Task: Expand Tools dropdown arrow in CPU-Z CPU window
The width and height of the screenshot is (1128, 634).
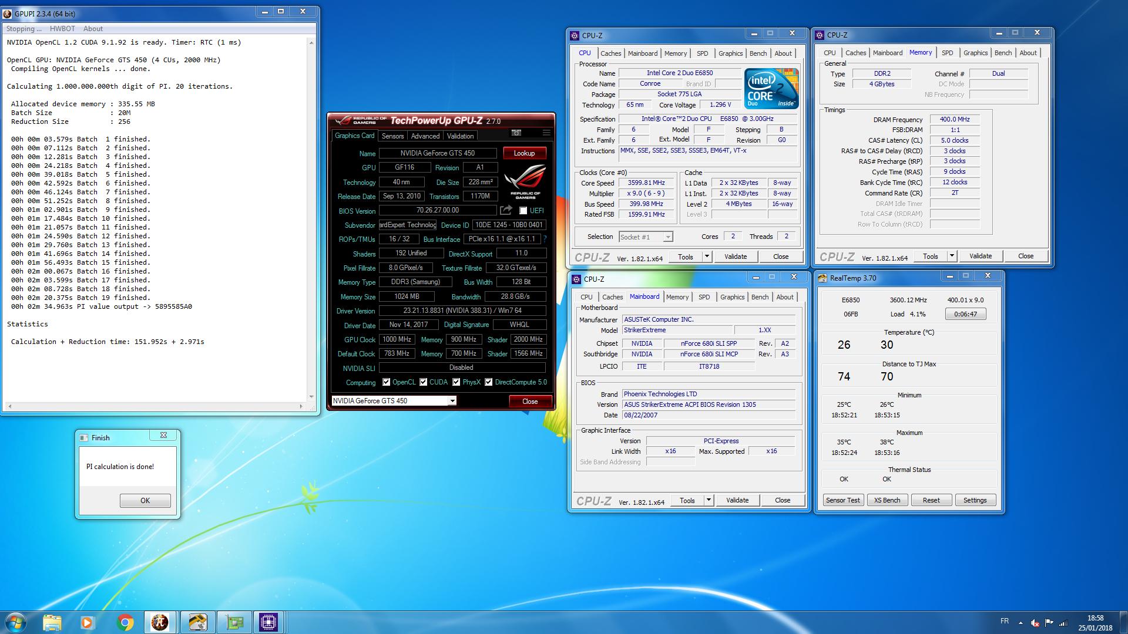Action: tap(707, 257)
